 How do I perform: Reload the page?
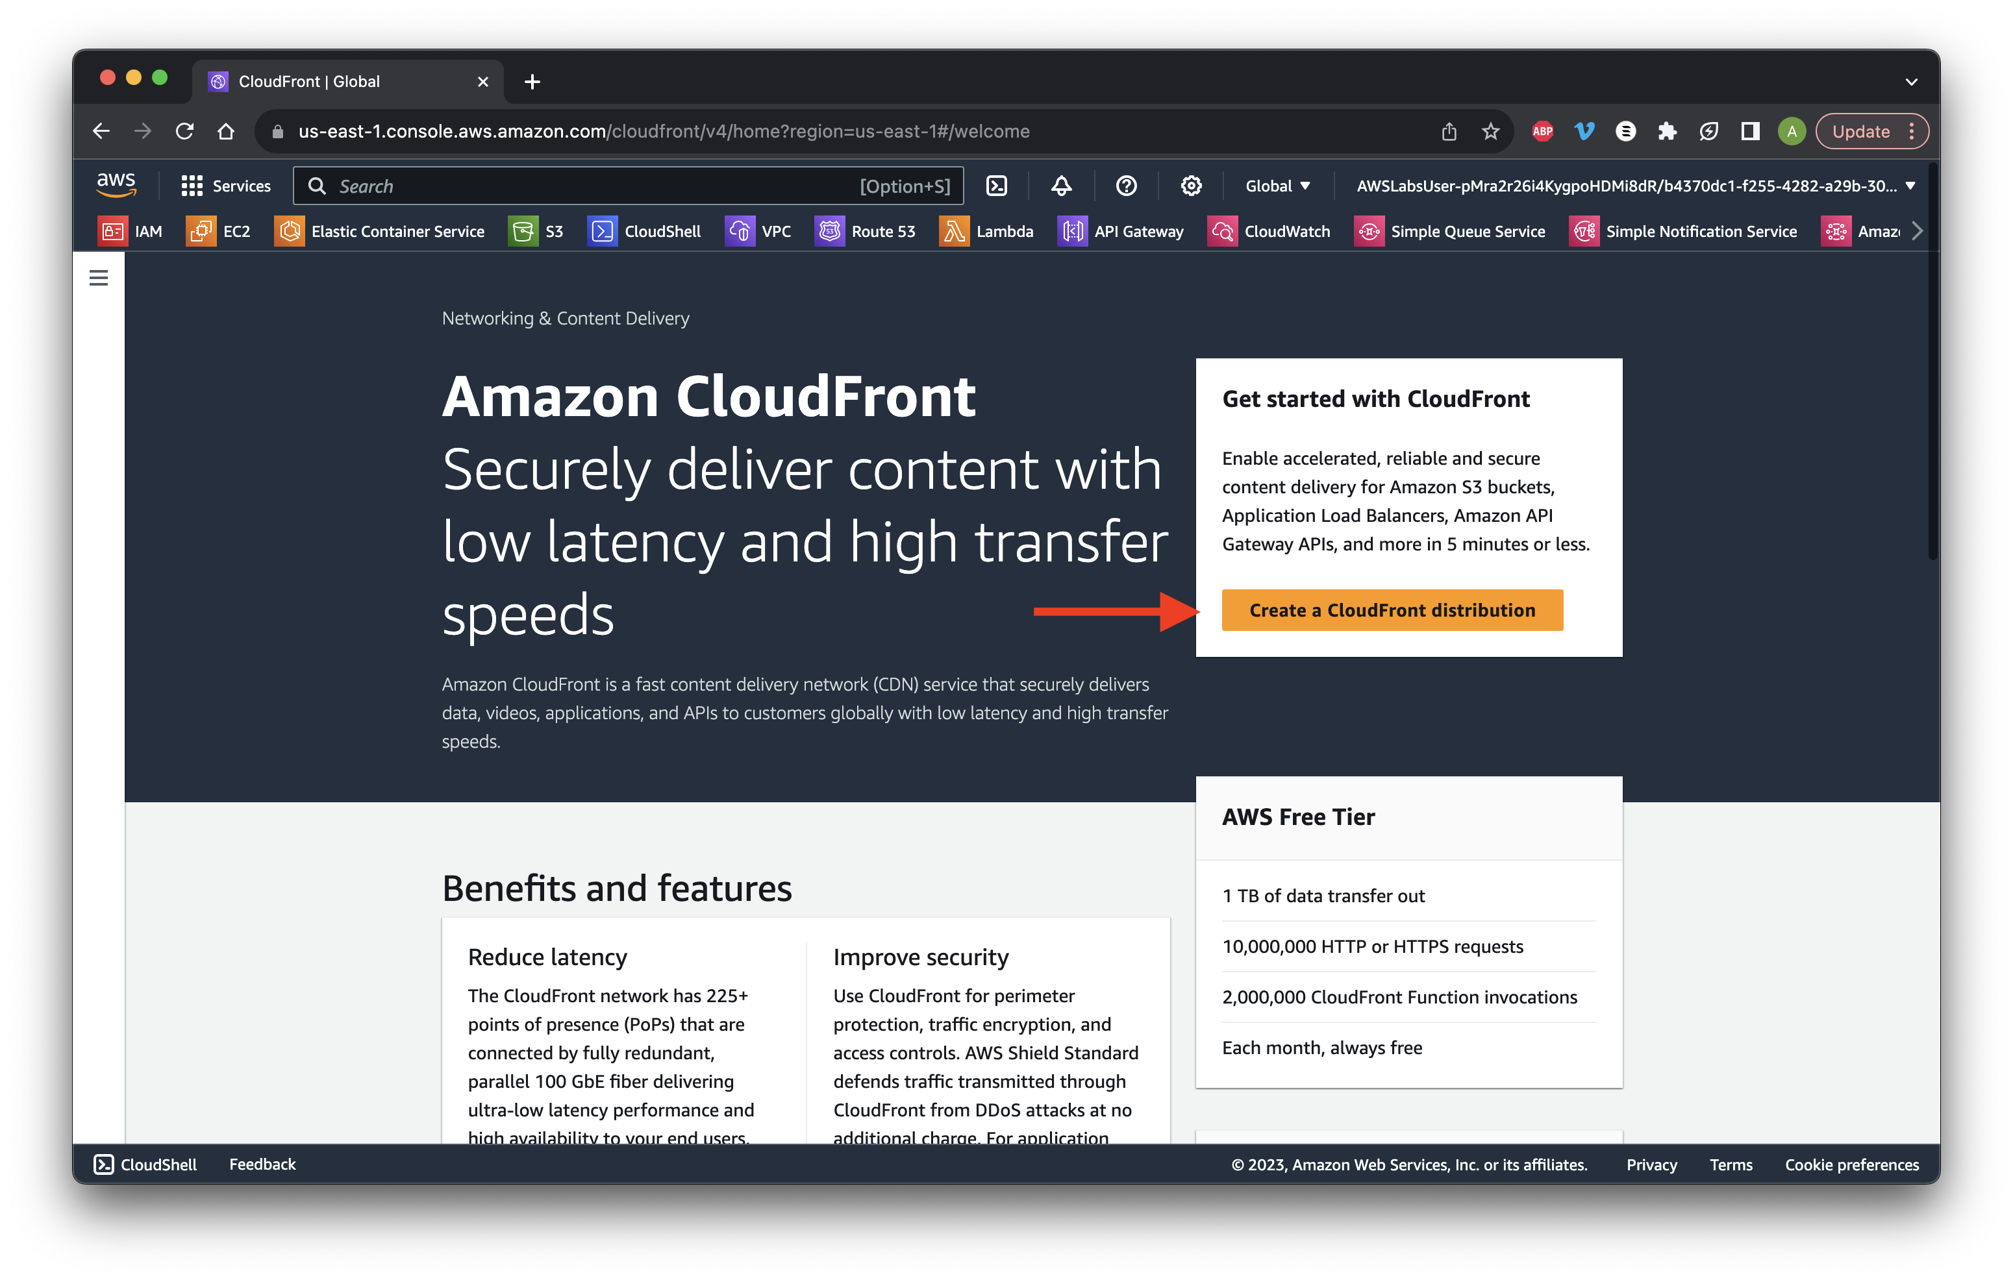point(185,131)
